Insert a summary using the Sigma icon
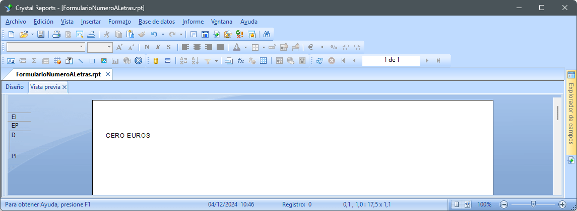This screenshot has width=577, height=211. 34,60
